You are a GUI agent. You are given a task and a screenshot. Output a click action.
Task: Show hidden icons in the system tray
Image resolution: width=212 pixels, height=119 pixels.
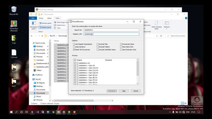pos(170,112)
